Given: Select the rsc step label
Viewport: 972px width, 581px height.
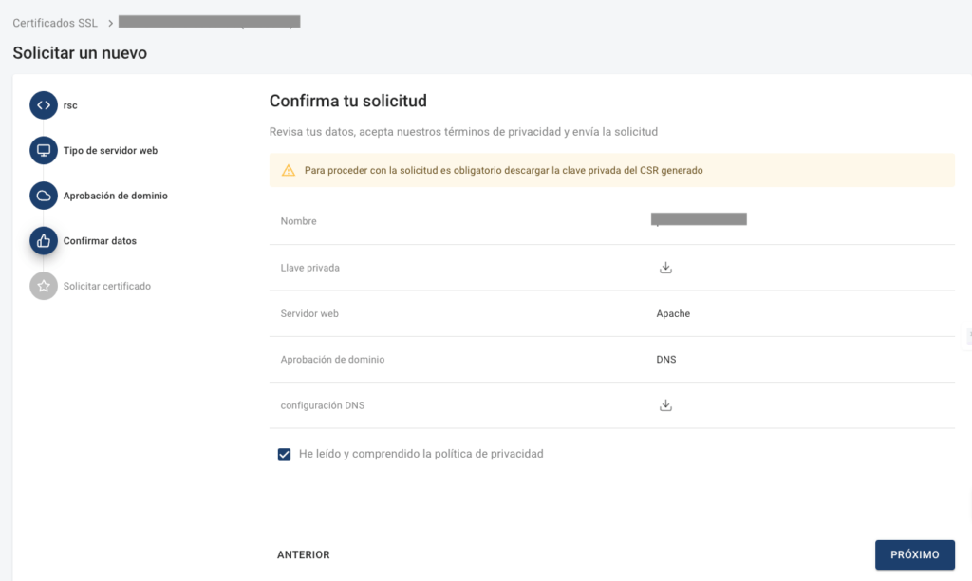Looking at the screenshot, I should [x=70, y=105].
